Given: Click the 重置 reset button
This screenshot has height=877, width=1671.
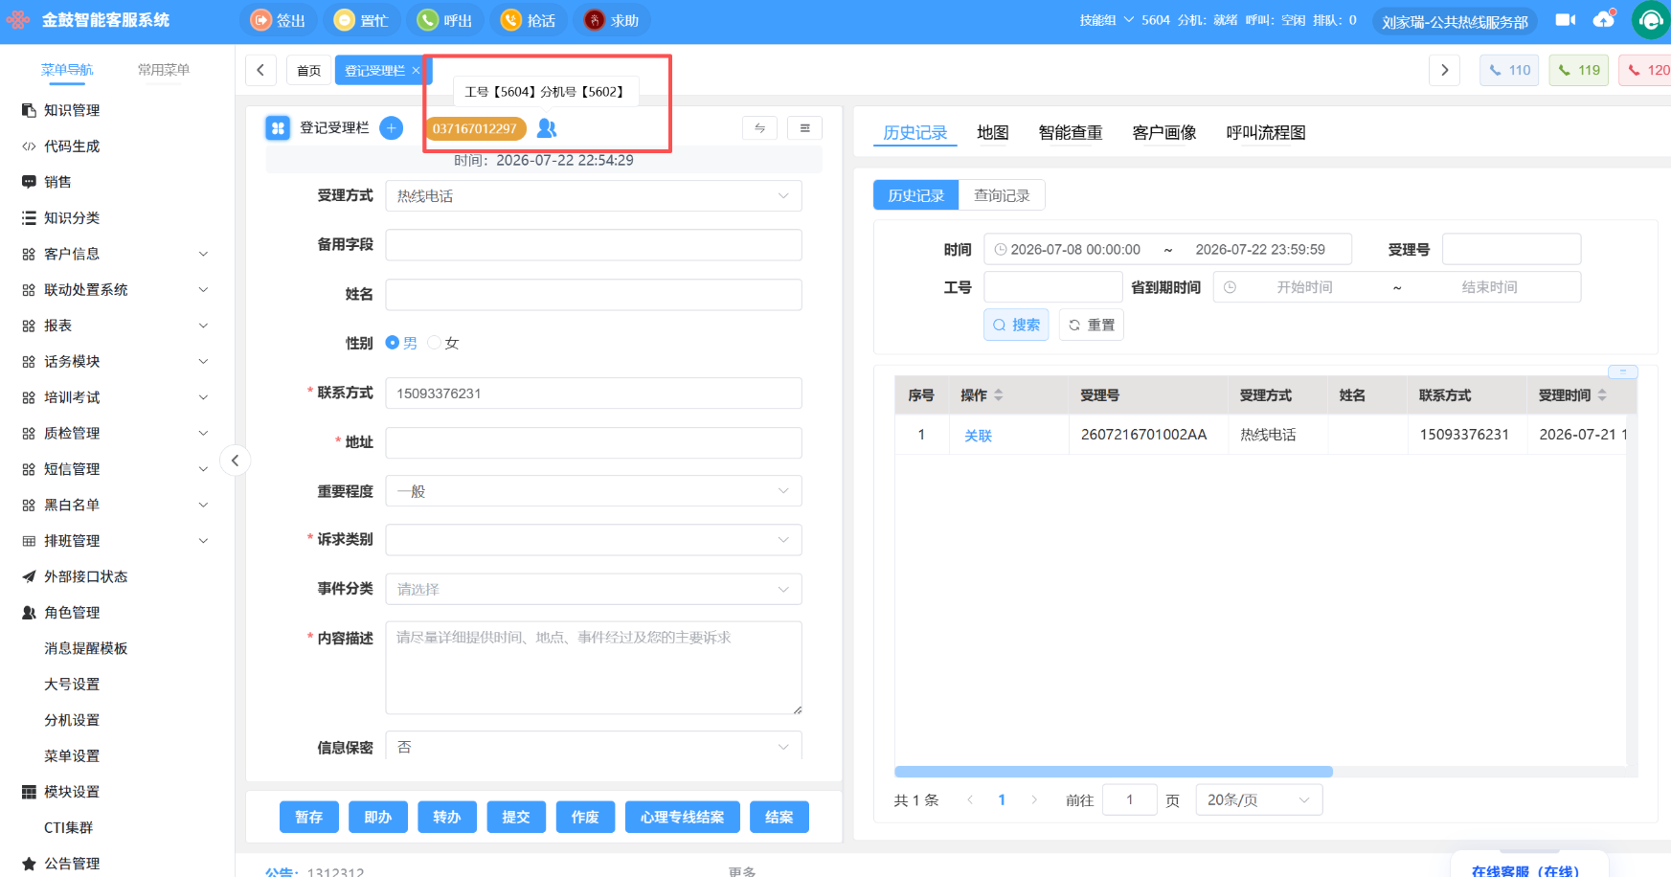Looking at the screenshot, I should (1092, 325).
